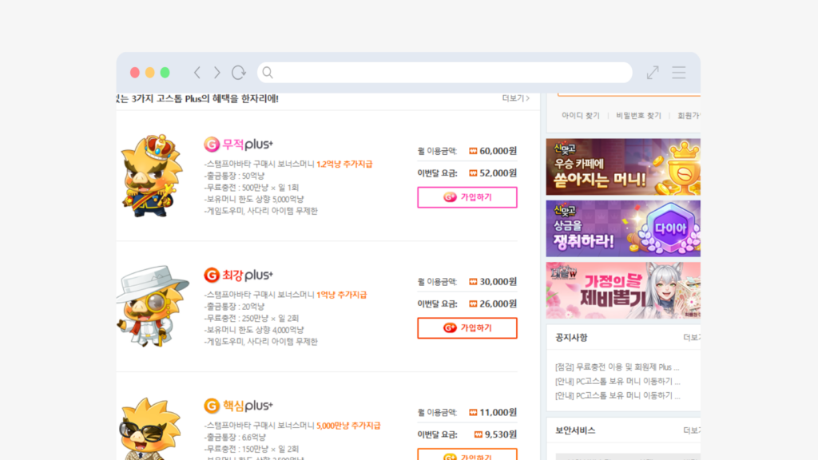Click the crowned king character for 무적plus
This screenshot has width=818, height=460.
point(151,176)
